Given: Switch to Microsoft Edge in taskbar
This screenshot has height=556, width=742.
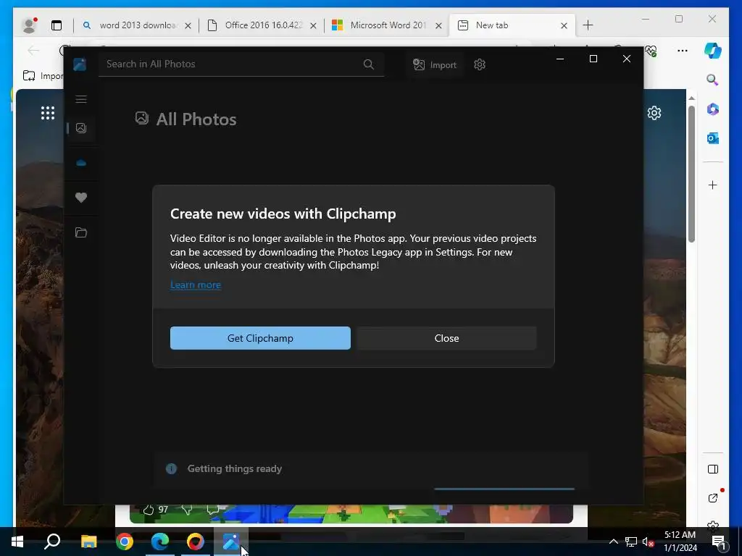Looking at the screenshot, I should (160, 542).
